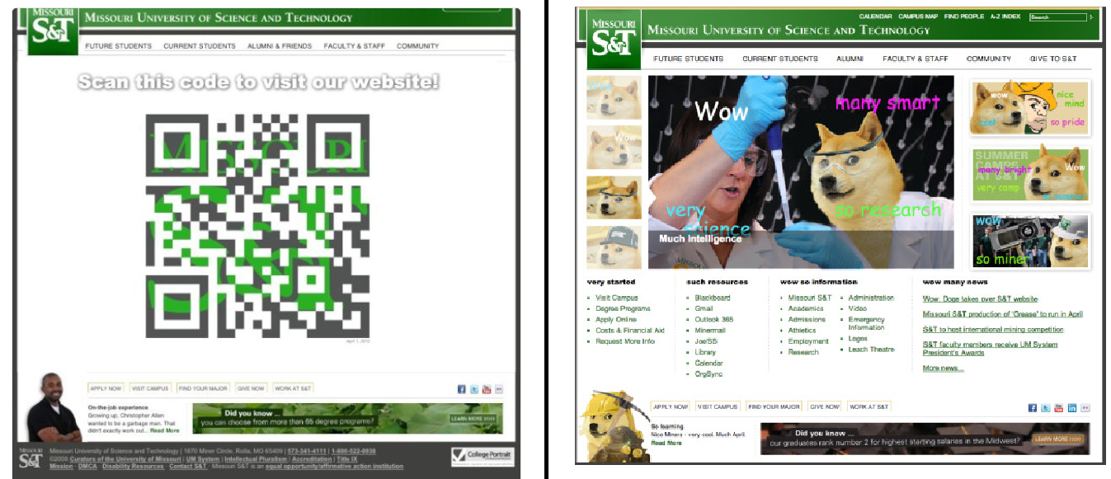Image resolution: width=1111 pixels, height=479 pixels.
Task: Click the Search field on Doge page
Action: (x=1058, y=16)
